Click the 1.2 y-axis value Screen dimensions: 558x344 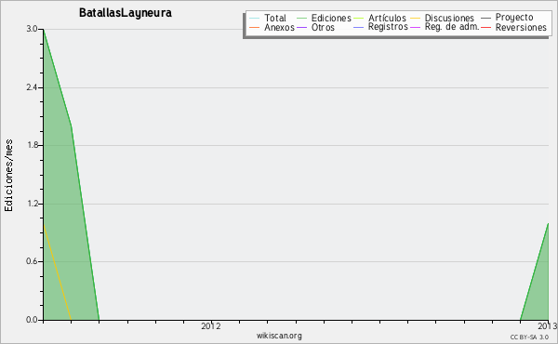[x=32, y=204]
